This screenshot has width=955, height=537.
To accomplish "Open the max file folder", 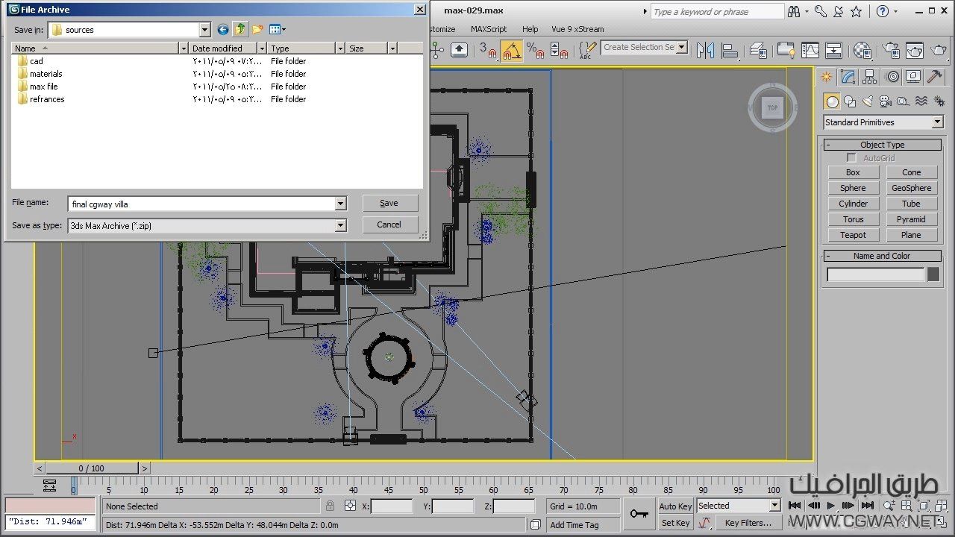I will pos(43,87).
